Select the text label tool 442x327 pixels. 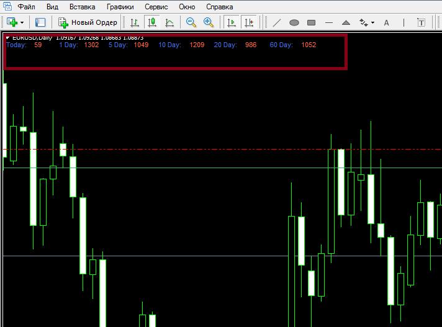pos(421,22)
